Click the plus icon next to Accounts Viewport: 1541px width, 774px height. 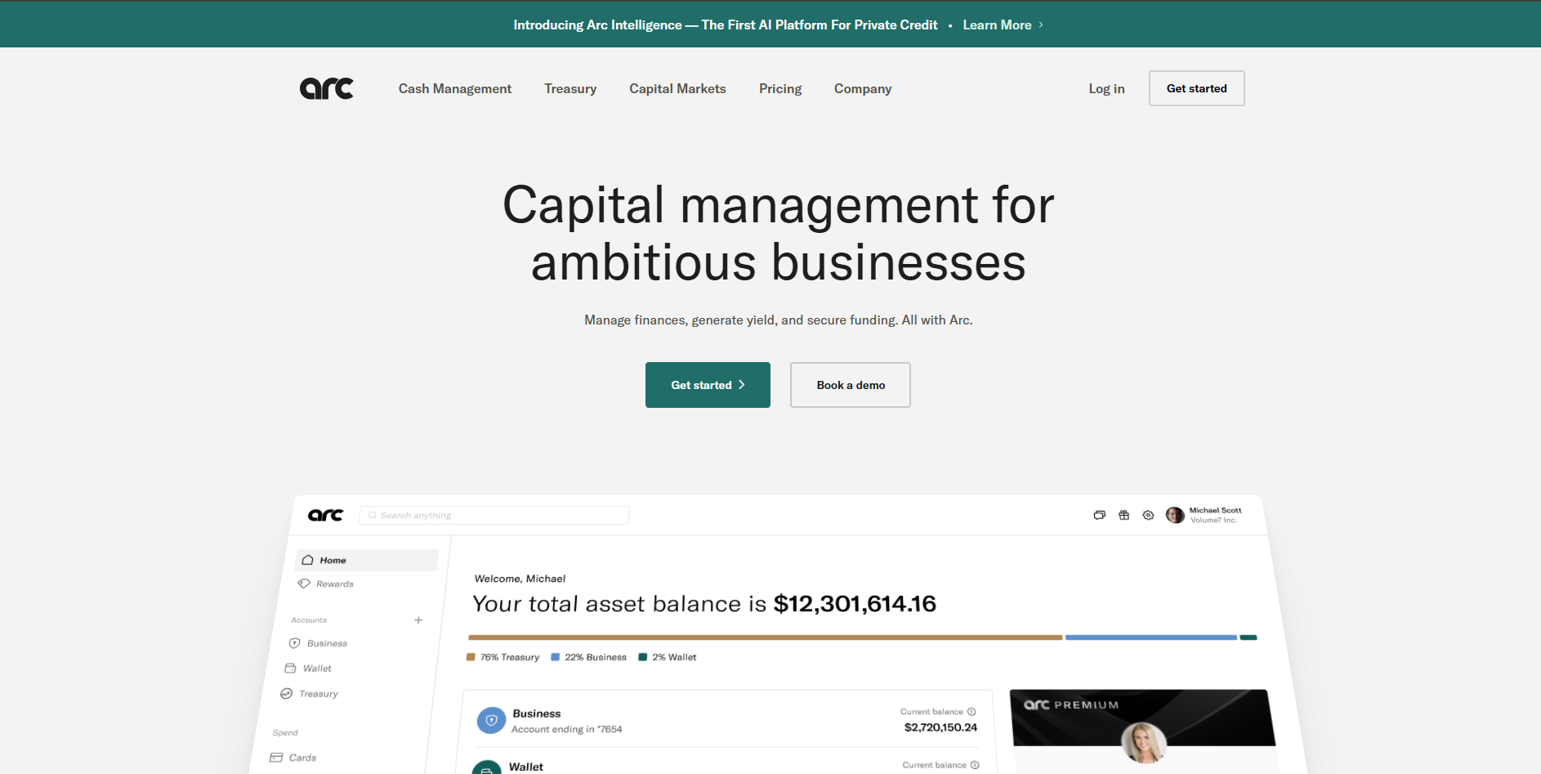(x=418, y=620)
